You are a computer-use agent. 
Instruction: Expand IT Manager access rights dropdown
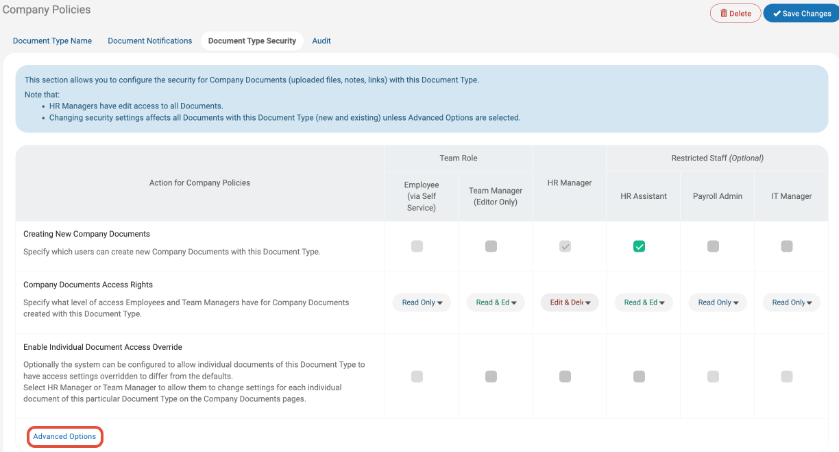792,302
